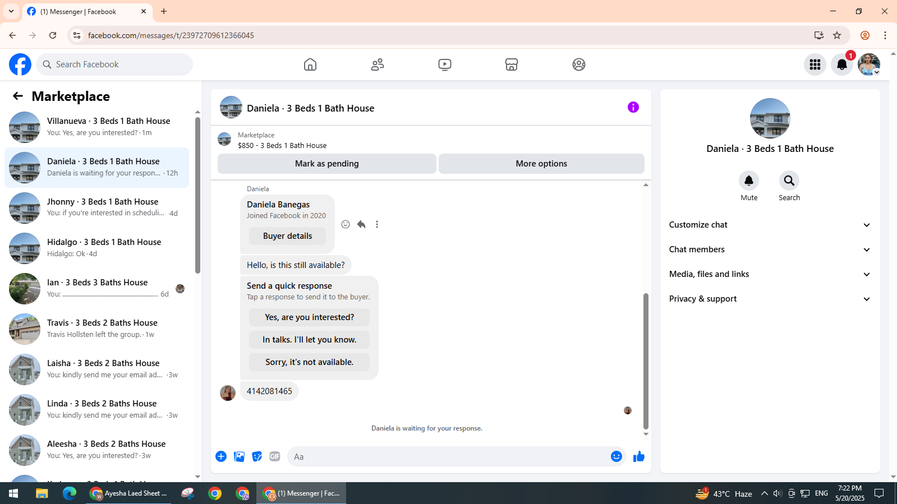Click the Search Facebook field
Image resolution: width=897 pixels, height=504 pixels.
pos(114,64)
